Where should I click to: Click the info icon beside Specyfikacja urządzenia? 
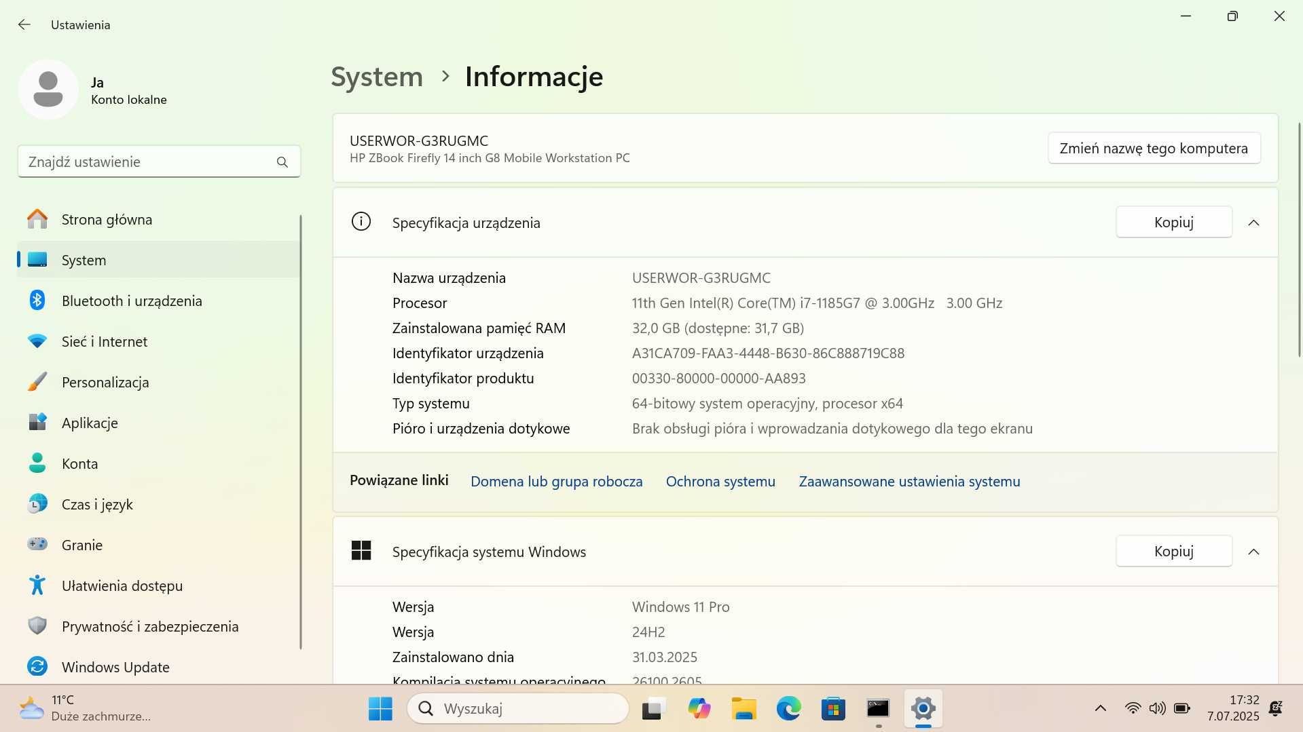(361, 221)
